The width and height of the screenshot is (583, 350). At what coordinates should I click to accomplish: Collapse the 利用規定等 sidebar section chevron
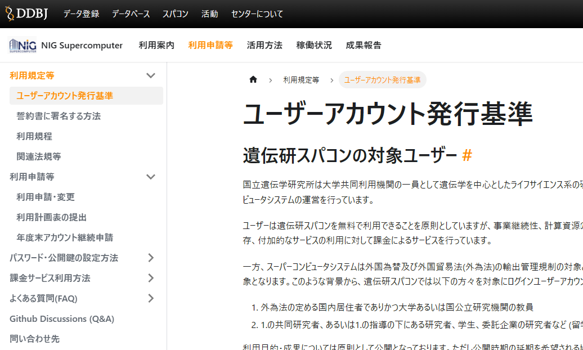[151, 75]
